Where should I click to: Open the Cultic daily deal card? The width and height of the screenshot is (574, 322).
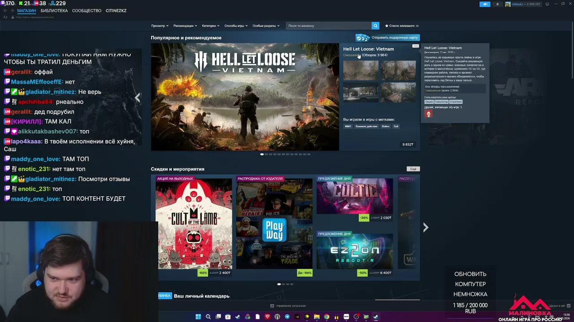(x=355, y=199)
